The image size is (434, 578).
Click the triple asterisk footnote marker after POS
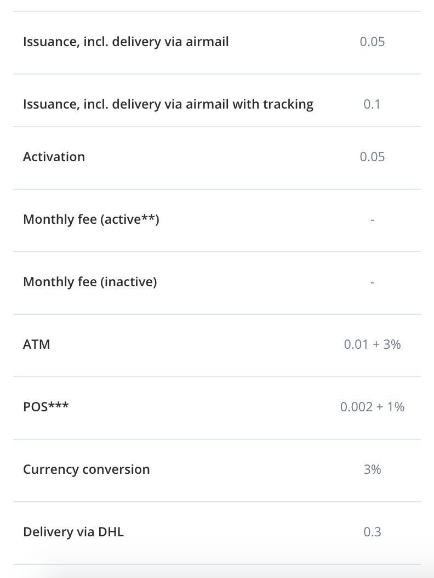pos(59,405)
